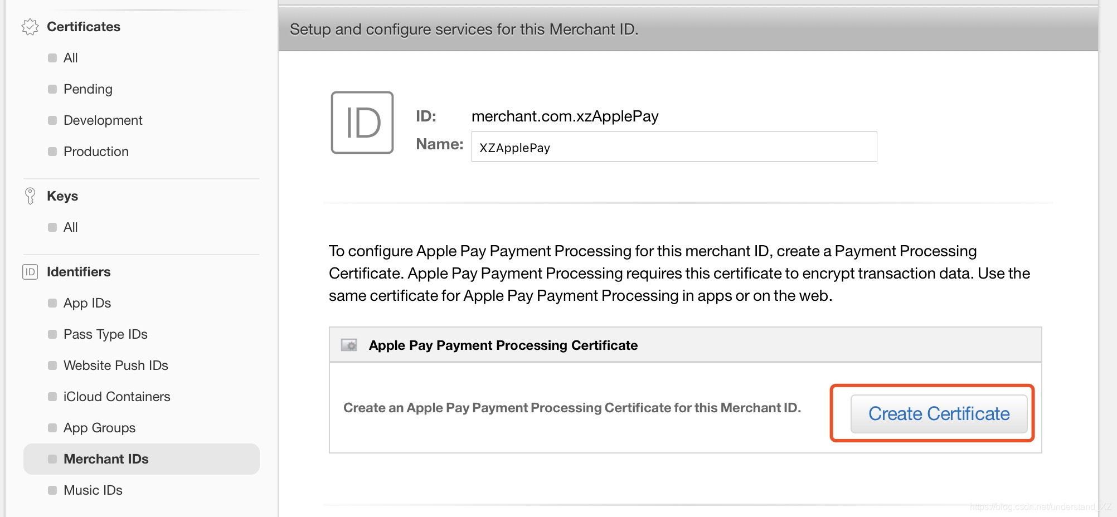Click the certificate icon beside Apple Pay Payment Processing

(349, 345)
